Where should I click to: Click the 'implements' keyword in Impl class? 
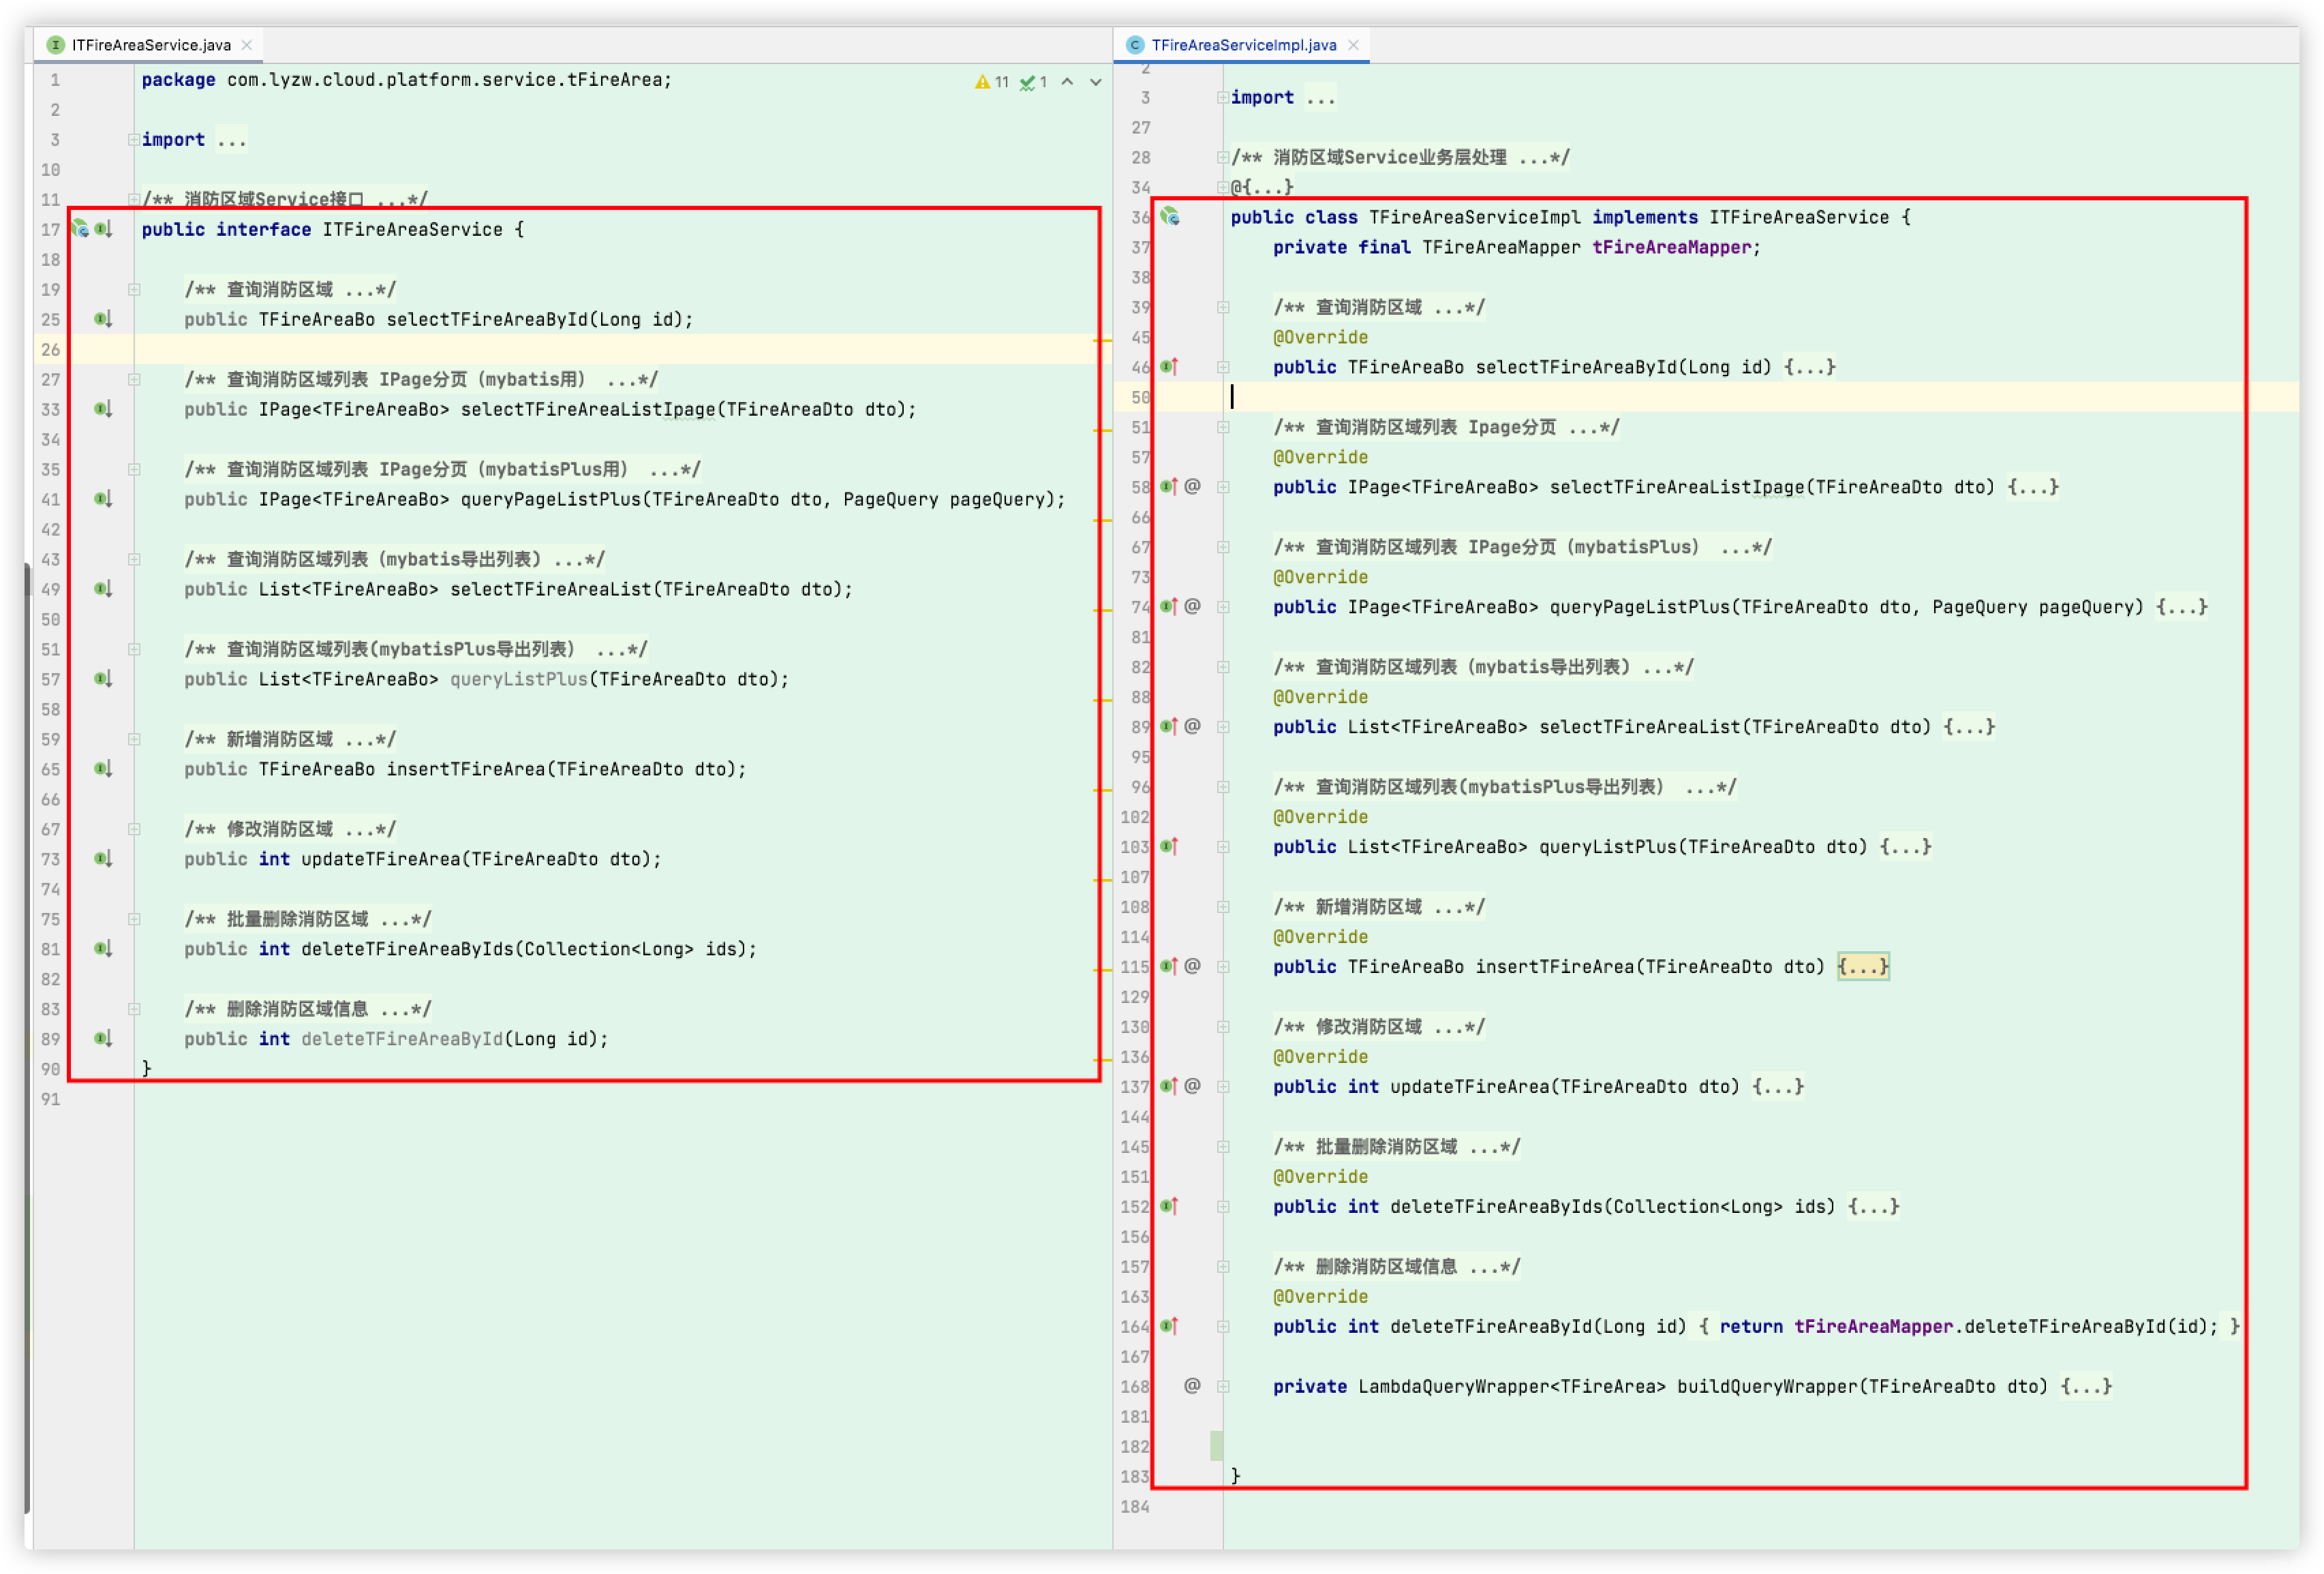tap(1645, 217)
